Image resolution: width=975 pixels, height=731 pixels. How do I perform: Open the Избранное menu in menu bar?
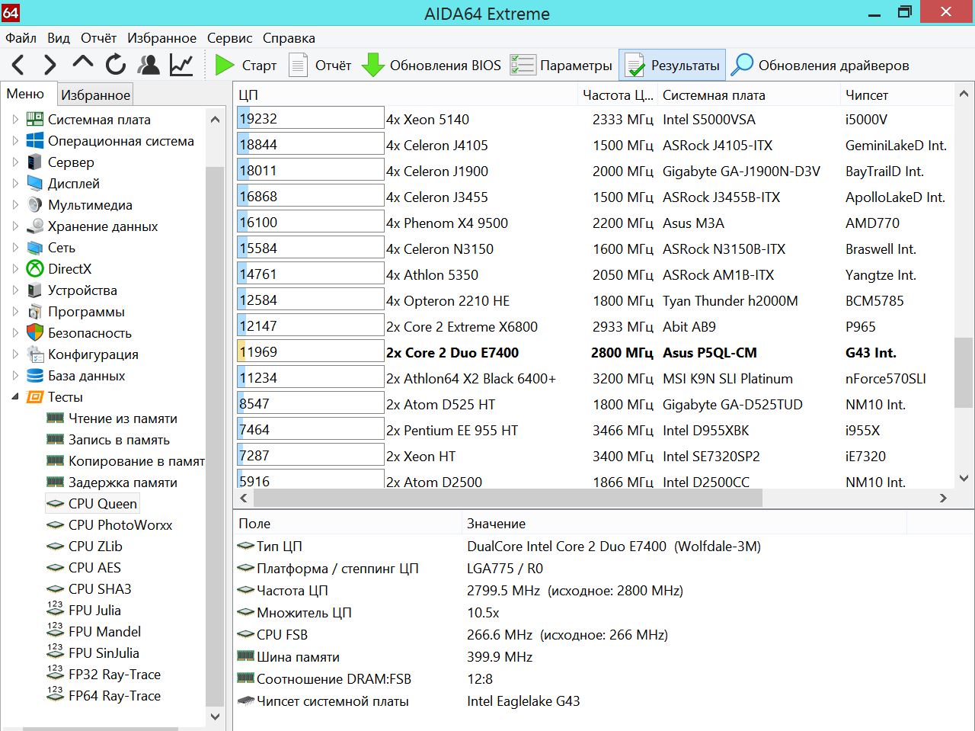point(161,38)
